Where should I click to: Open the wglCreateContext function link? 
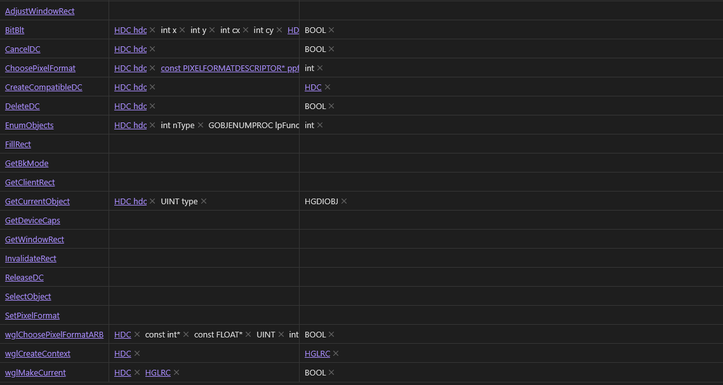(x=37, y=353)
